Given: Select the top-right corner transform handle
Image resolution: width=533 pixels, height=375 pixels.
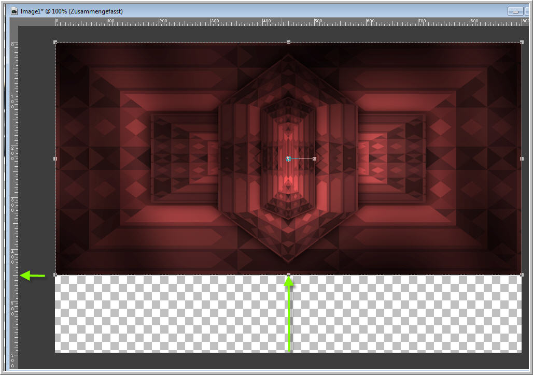Looking at the screenshot, I should click(x=522, y=42).
